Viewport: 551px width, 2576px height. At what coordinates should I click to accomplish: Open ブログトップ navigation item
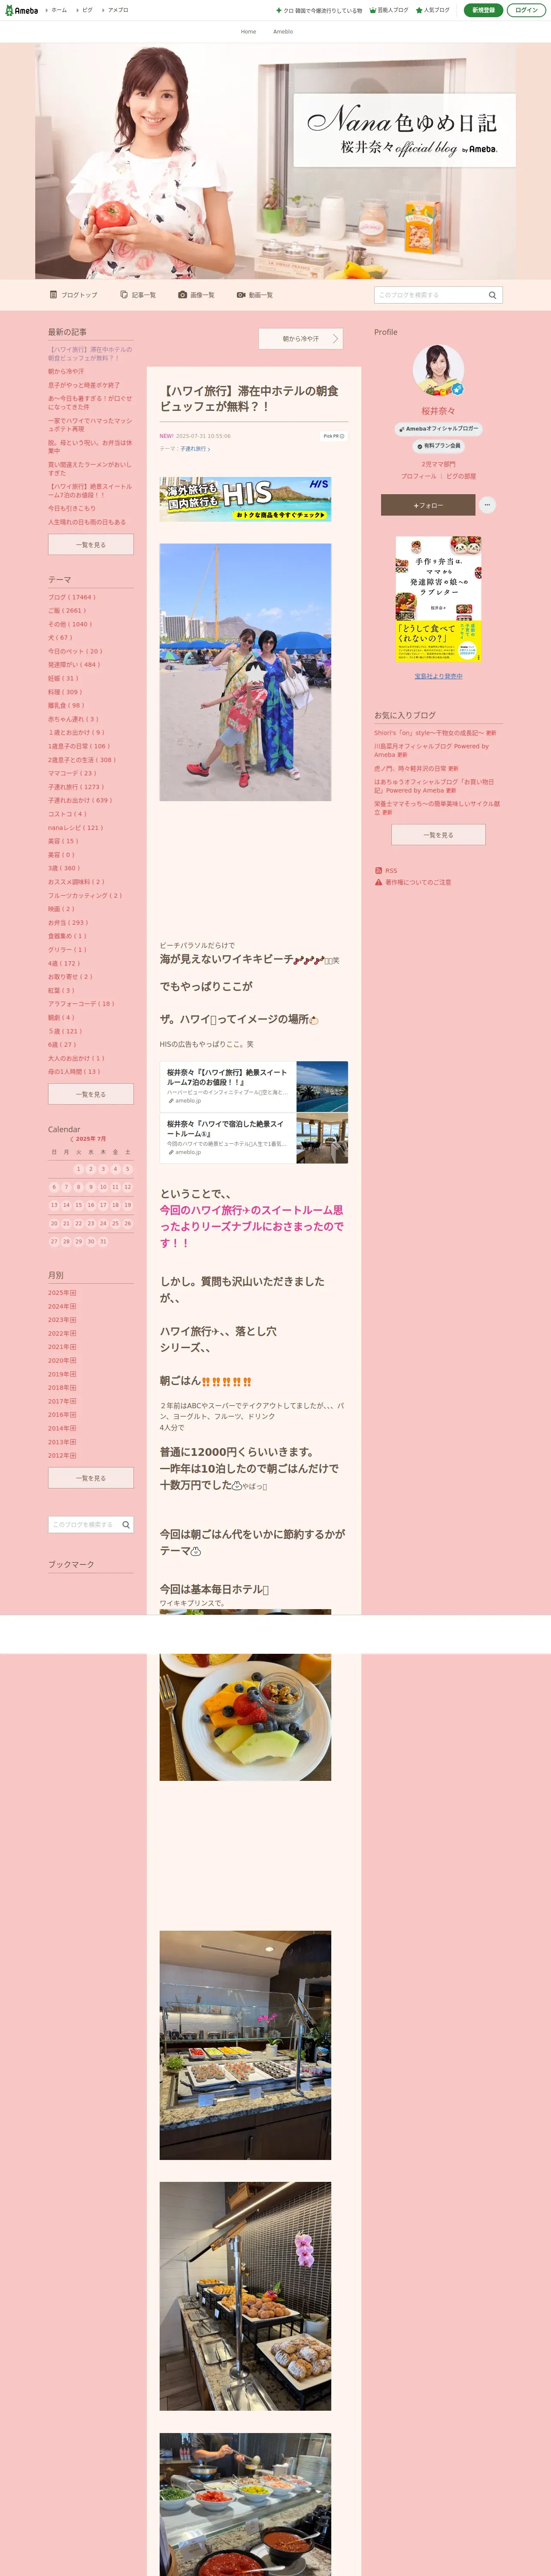pos(74,295)
